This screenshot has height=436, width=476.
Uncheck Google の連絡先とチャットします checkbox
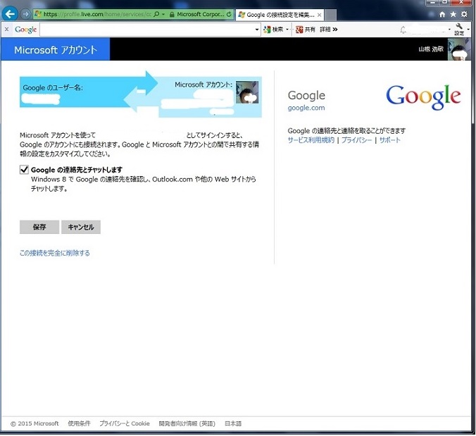24,170
